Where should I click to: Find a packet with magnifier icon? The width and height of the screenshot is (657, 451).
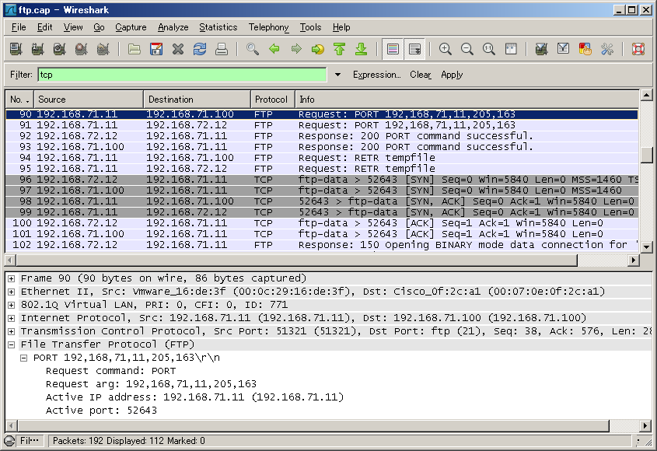252,49
